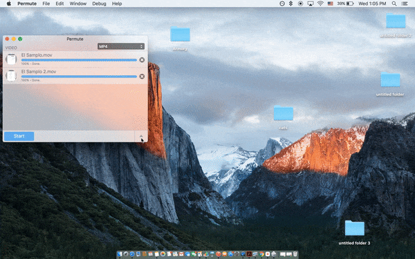Select the El Samplo.mov file thumbnail

pos(11,59)
